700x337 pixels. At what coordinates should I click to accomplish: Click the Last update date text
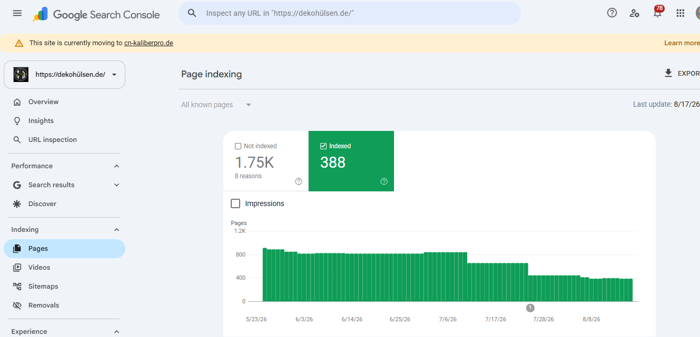coord(666,105)
